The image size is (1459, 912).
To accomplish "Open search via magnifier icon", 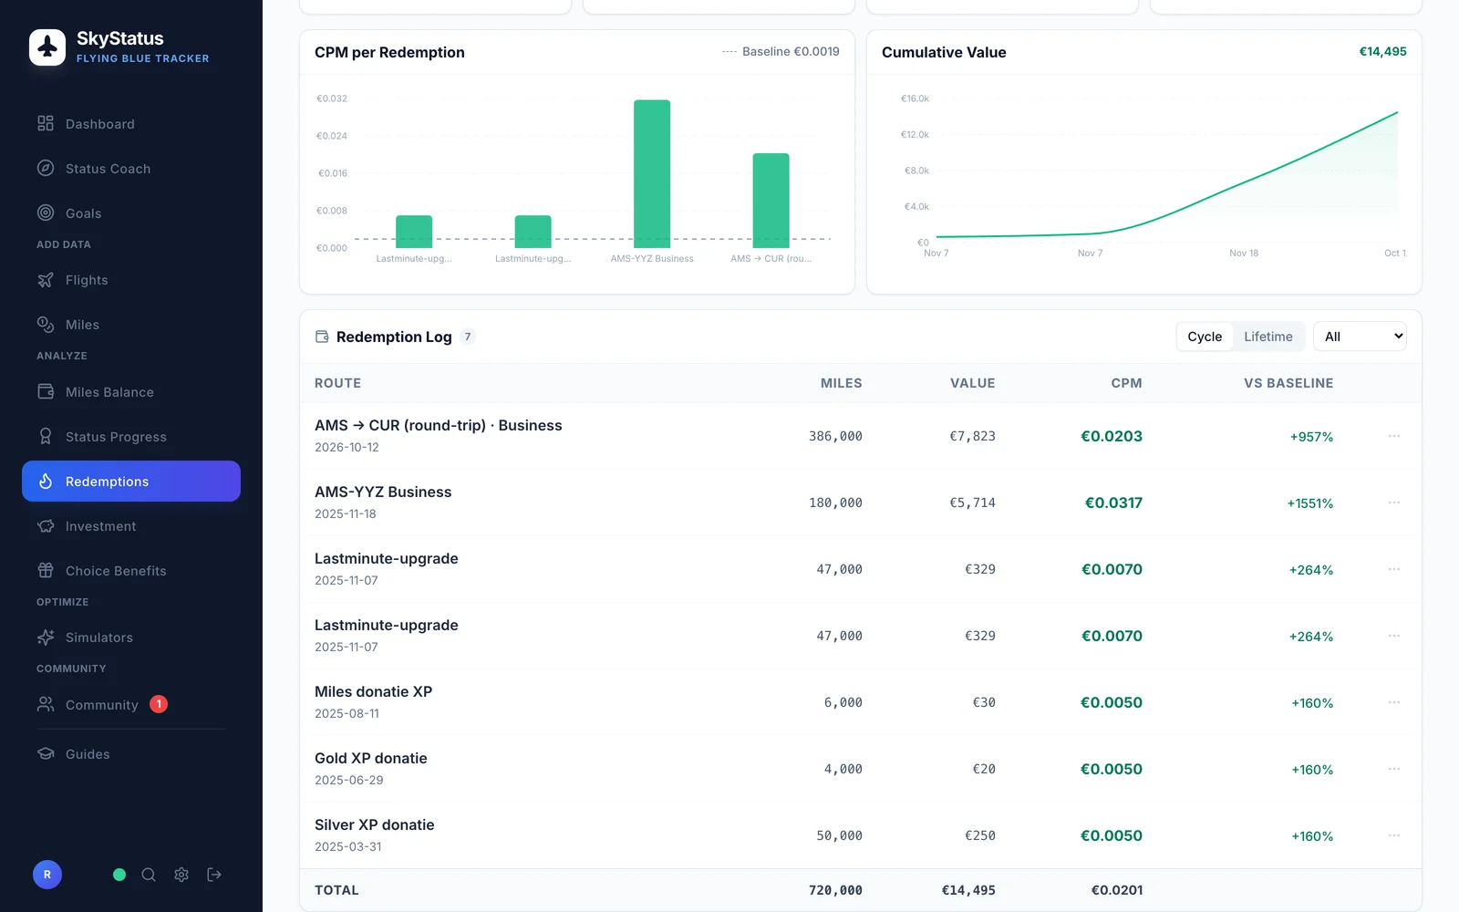I will [149, 875].
